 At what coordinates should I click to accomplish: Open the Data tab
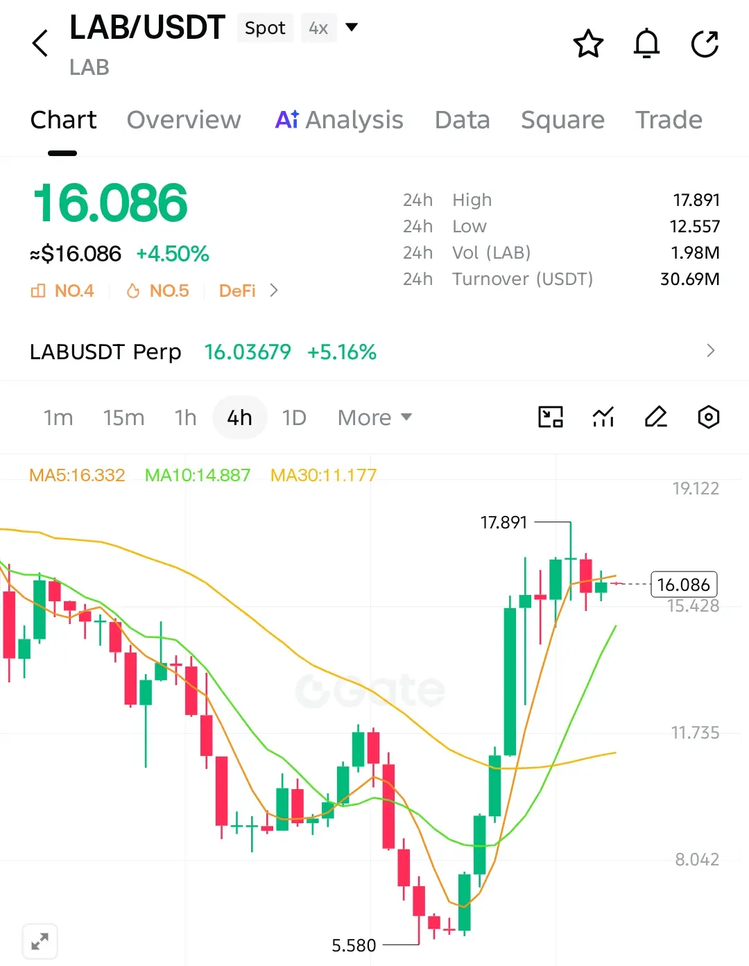point(462,120)
